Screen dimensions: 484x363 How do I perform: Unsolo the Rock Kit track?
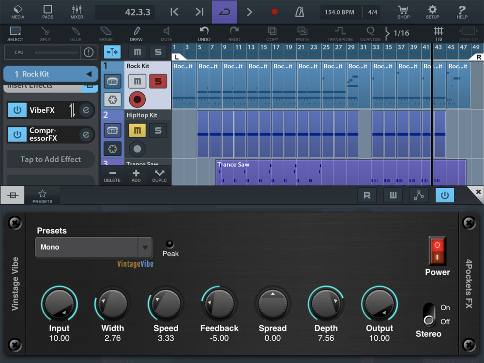tap(158, 81)
